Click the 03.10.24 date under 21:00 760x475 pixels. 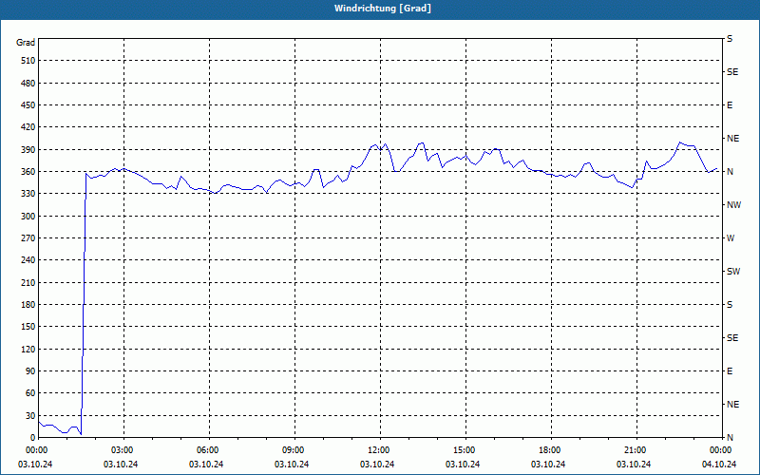634,465
